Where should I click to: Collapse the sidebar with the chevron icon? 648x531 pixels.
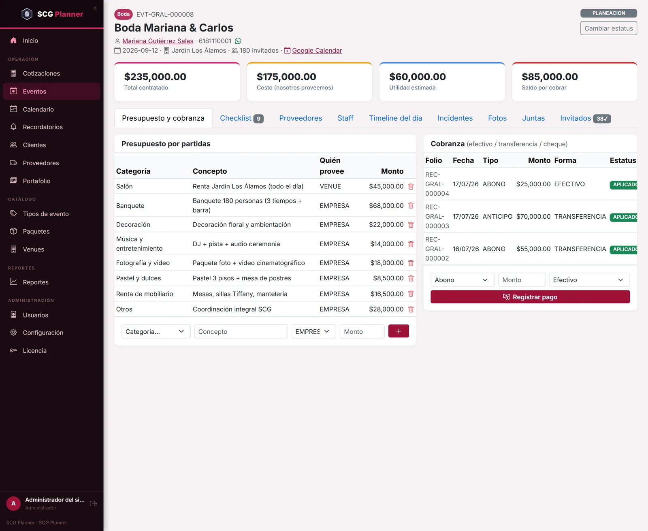click(95, 8)
